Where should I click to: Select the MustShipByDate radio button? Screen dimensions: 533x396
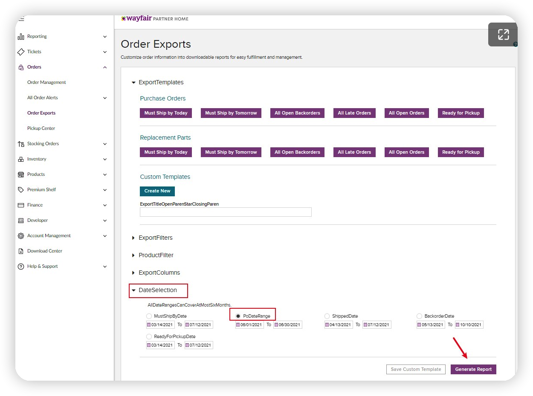(x=149, y=316)
